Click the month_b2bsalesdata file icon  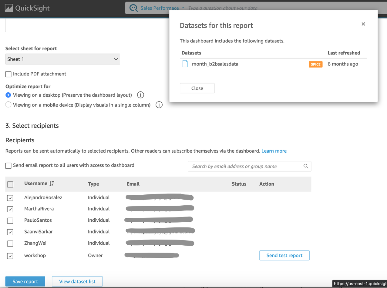point(185,64)
